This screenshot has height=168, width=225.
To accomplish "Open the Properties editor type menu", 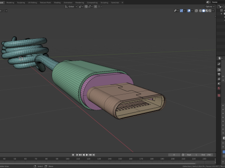I will [220, 58].
